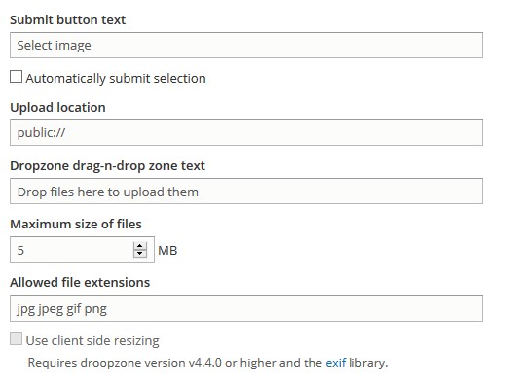Click the "Allowed file extensions" label
The image size is (518, 384).
[x=80, y=282]
